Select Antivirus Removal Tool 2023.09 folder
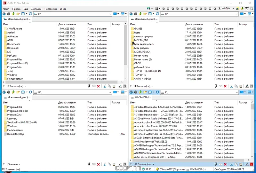This screenshot has height=173, width=256. point(150,141)
